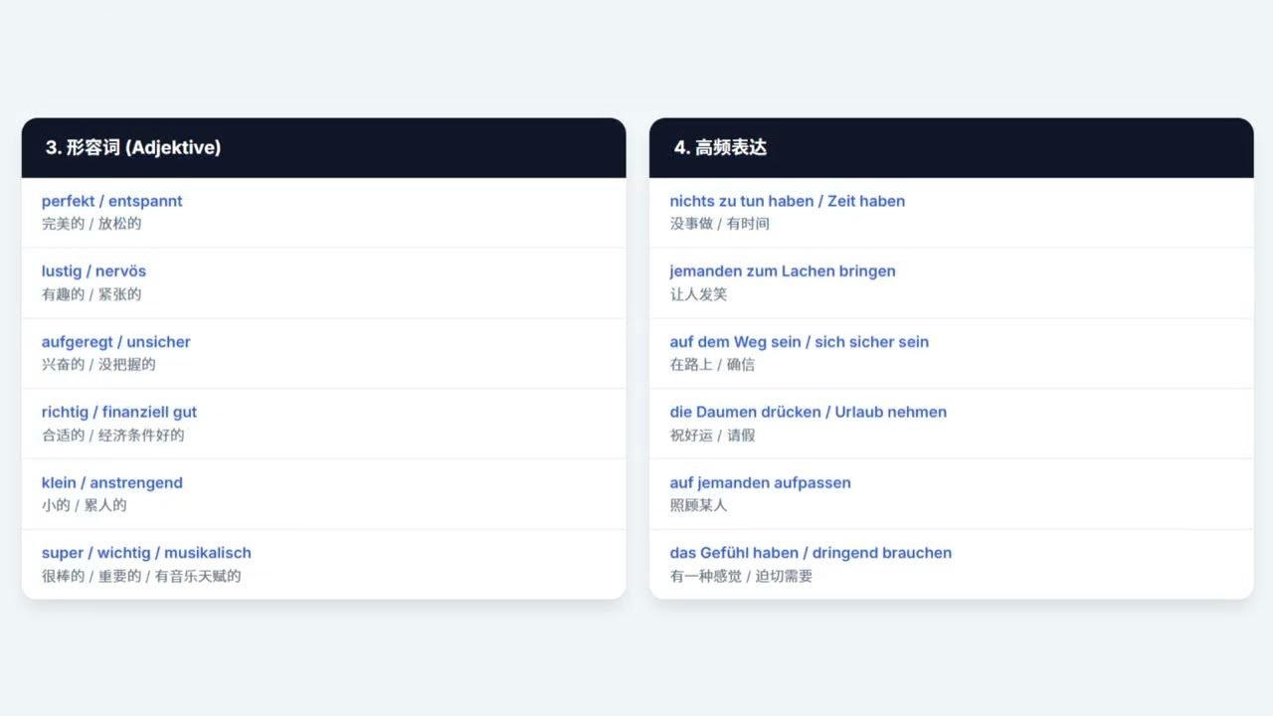Viewport: 1273px width, 716px height.
Task: Click the 'lustig / nervös' row
Action: pyautogui.click(x=323, y=282)
